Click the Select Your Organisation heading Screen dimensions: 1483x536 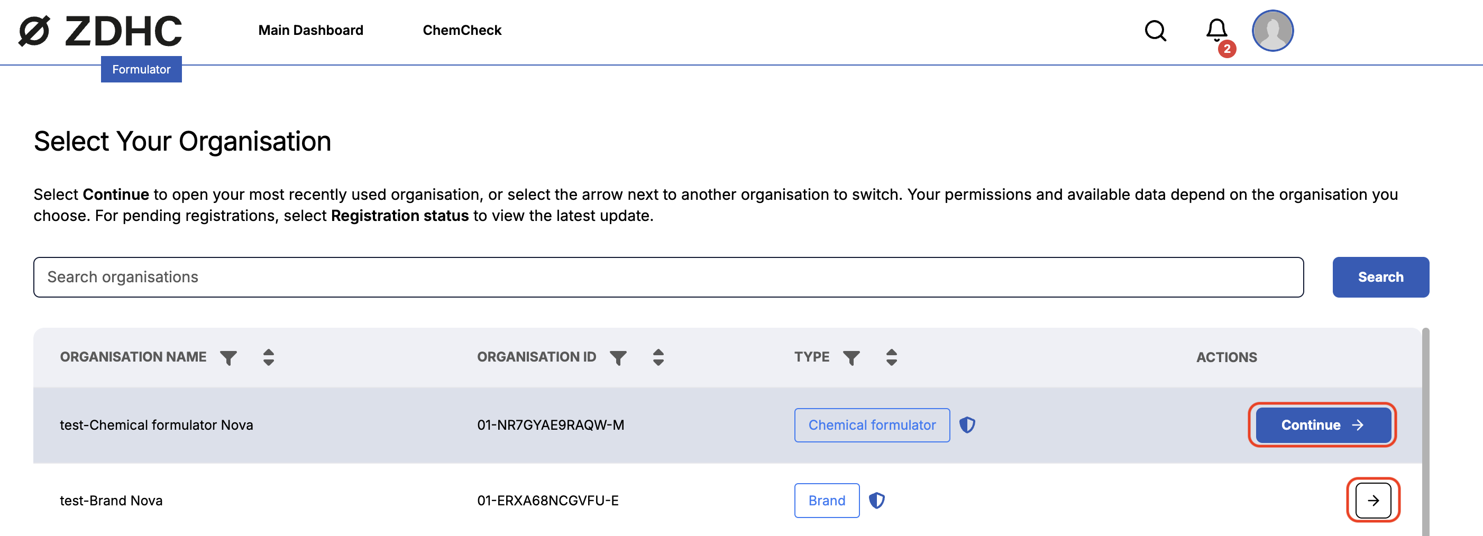tap(182, 142)
